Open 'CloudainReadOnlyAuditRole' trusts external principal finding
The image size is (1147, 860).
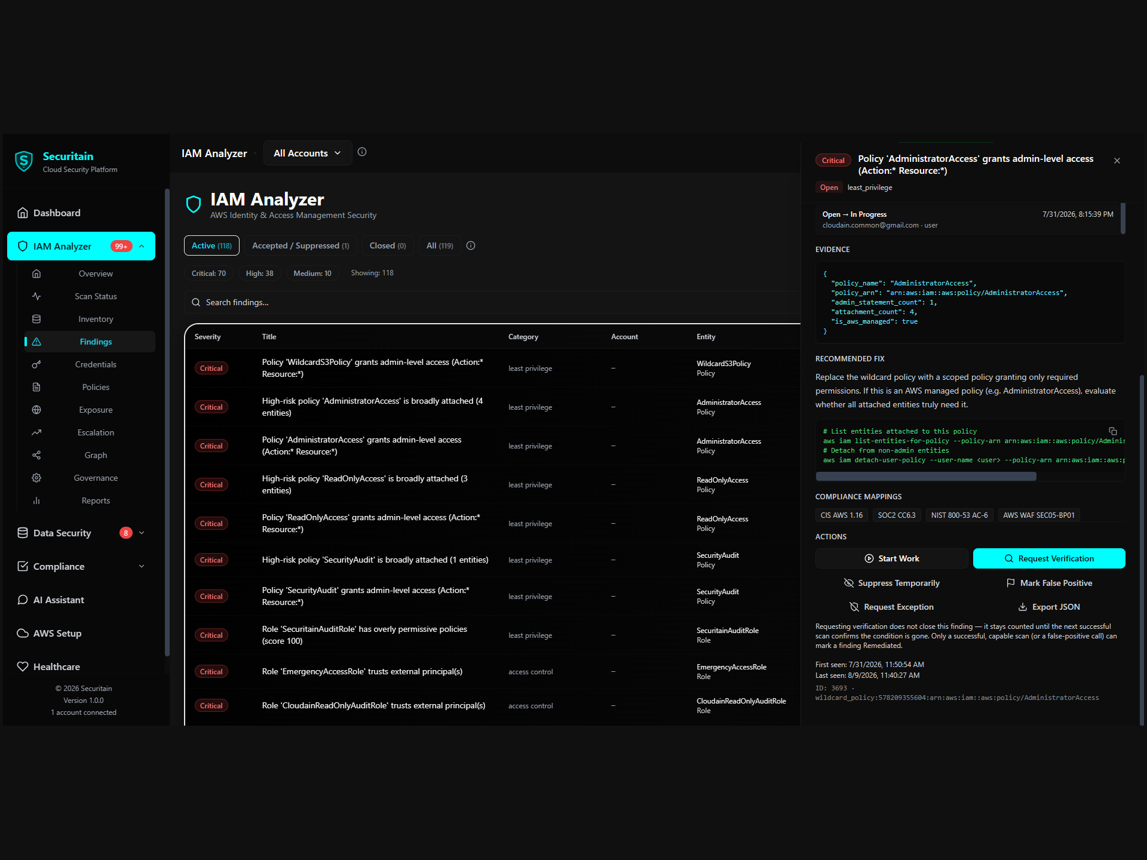(492, 706)
